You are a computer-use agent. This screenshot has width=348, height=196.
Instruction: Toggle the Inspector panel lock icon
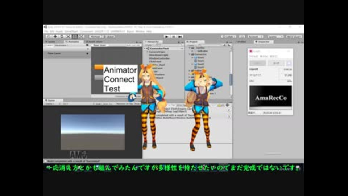(x=299, y=42)
